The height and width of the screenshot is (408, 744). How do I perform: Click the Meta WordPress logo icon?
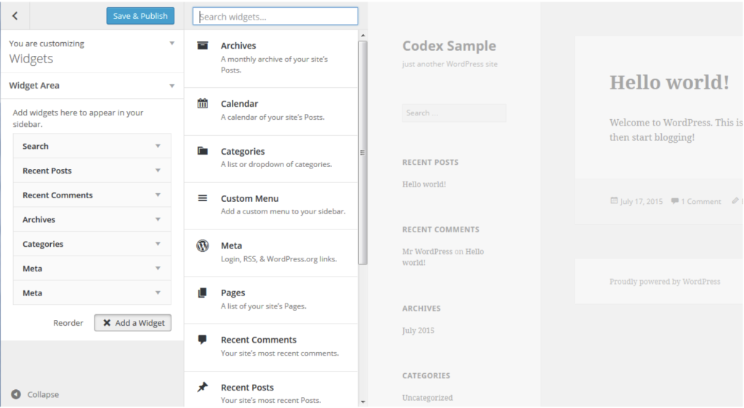pyautogui.click(x=203, y=245)
